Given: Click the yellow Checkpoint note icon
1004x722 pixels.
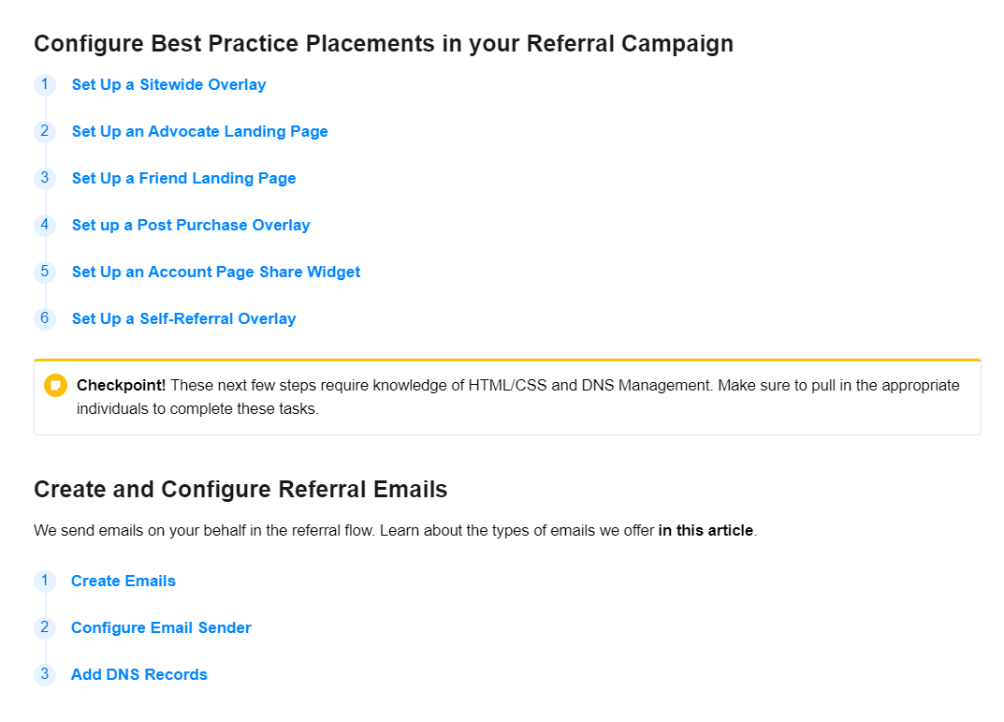Looking at the screenshot, I should [55, 386].
